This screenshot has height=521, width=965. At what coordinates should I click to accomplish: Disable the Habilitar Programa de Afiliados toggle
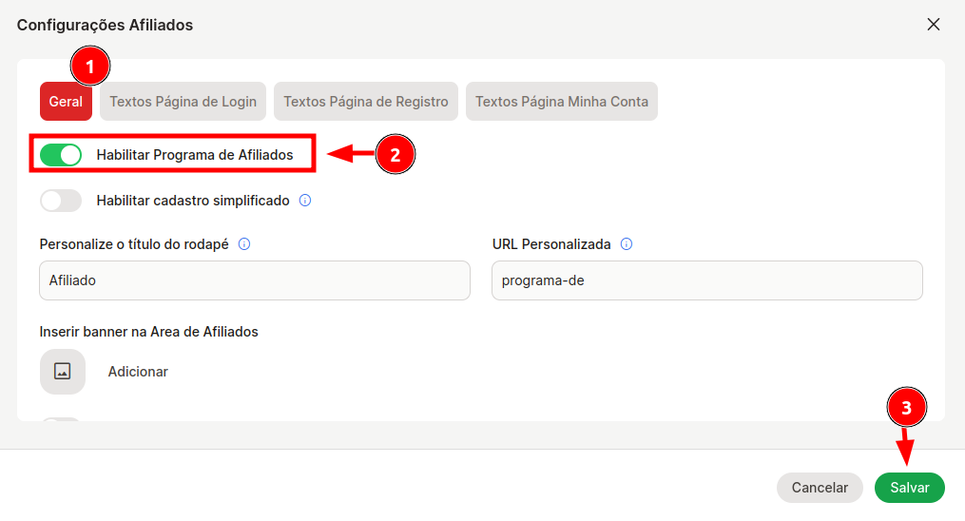click(61, 155)
